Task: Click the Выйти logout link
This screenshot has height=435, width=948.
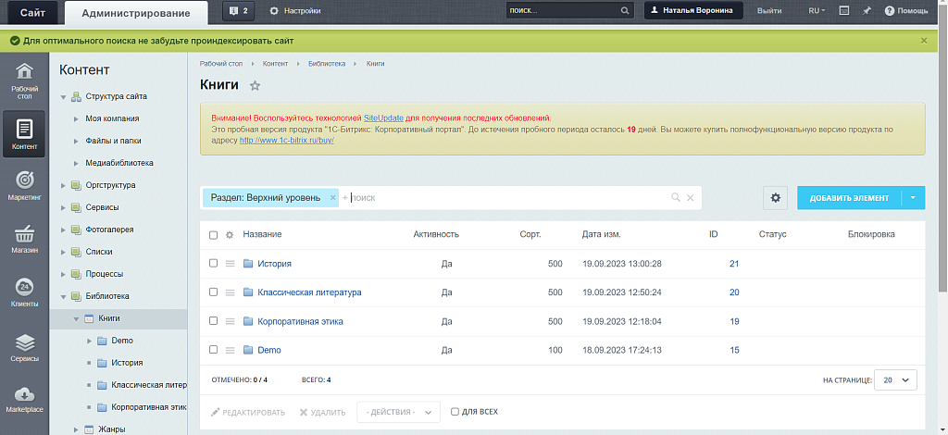Action: pyautogui.click(x=768, y=11)
